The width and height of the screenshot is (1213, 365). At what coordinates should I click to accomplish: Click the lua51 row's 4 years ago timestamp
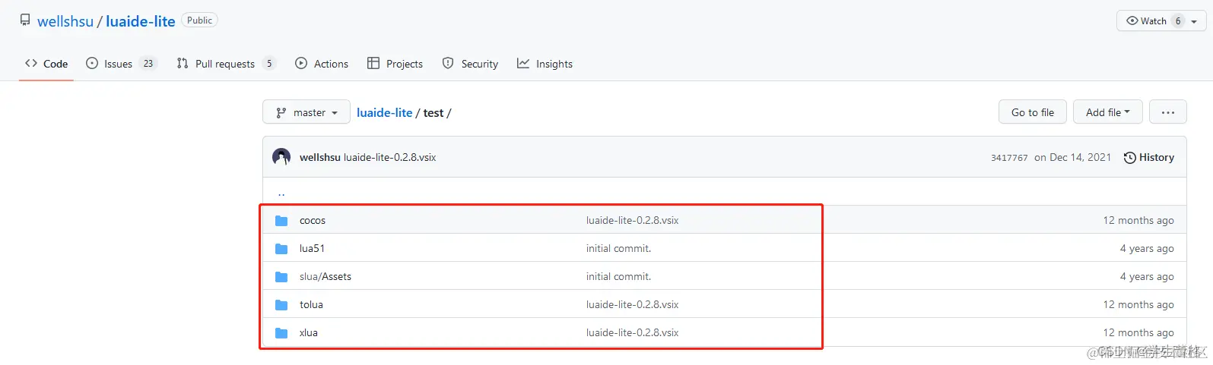click(x=1147, y=249)
